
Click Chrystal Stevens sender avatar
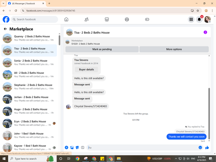(68, 107)
